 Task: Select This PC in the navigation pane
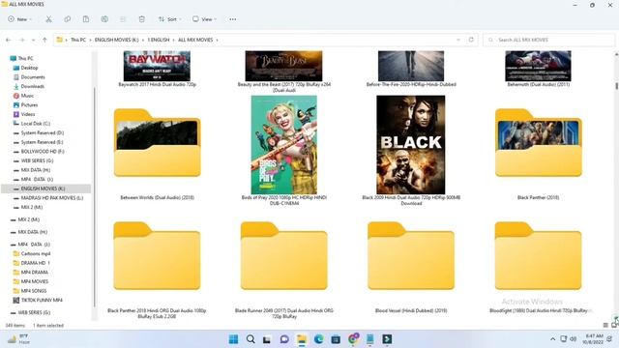click(x=26, y=58)
